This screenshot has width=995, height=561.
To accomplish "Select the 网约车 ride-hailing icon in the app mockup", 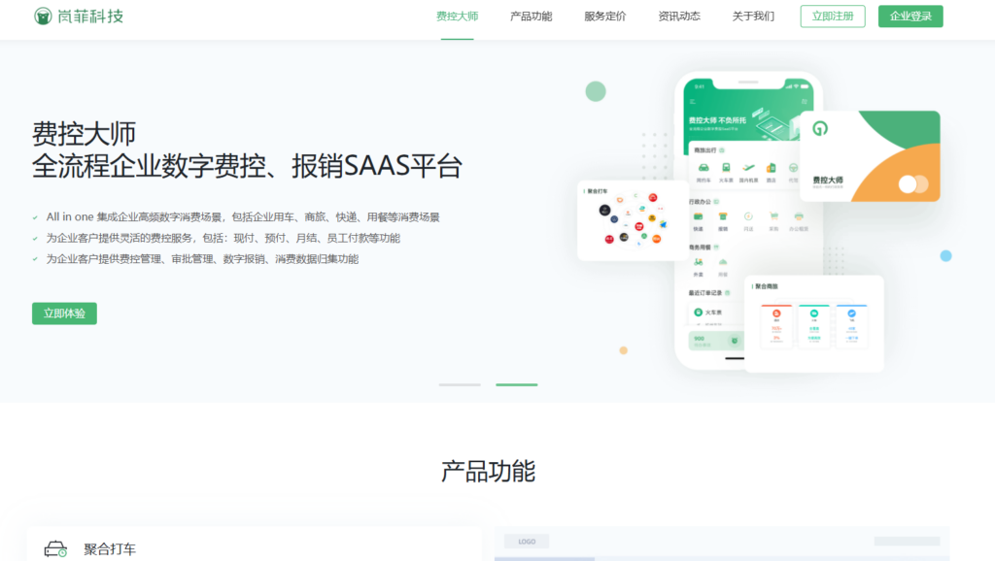I will (x=703, y=167).
